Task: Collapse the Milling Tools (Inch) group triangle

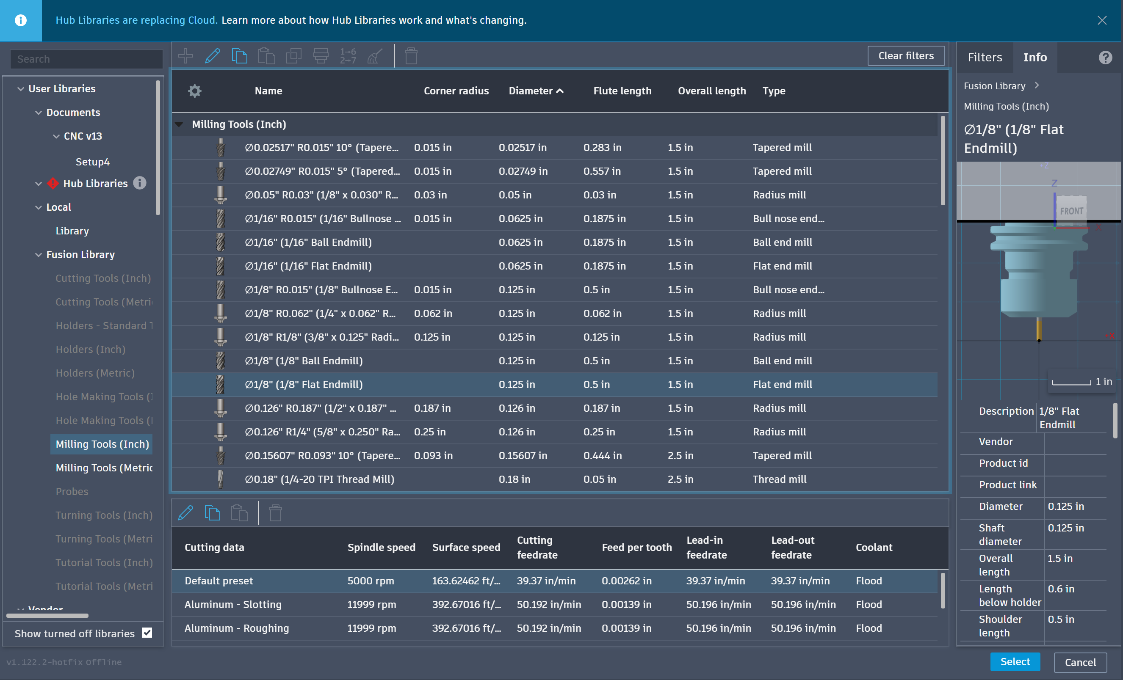Action: tap(179, 124)
